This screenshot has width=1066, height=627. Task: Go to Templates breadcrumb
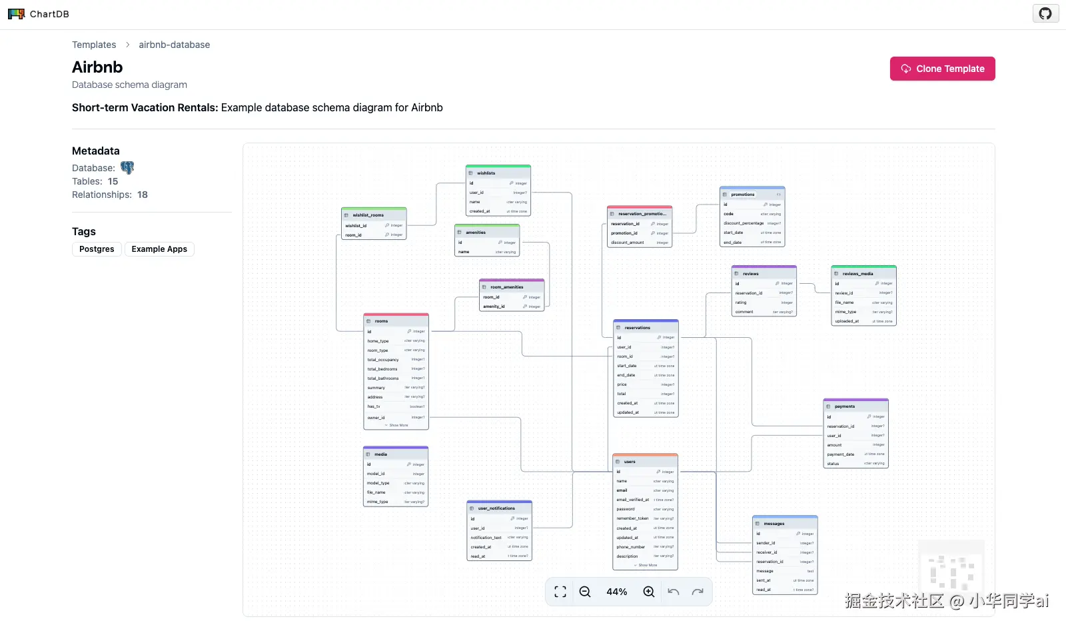(x=94, y=45)
